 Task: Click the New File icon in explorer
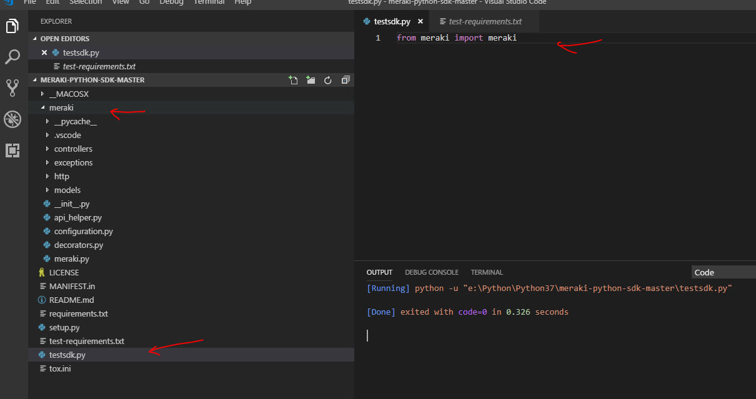pyautogui.click(x=293, y=80)
